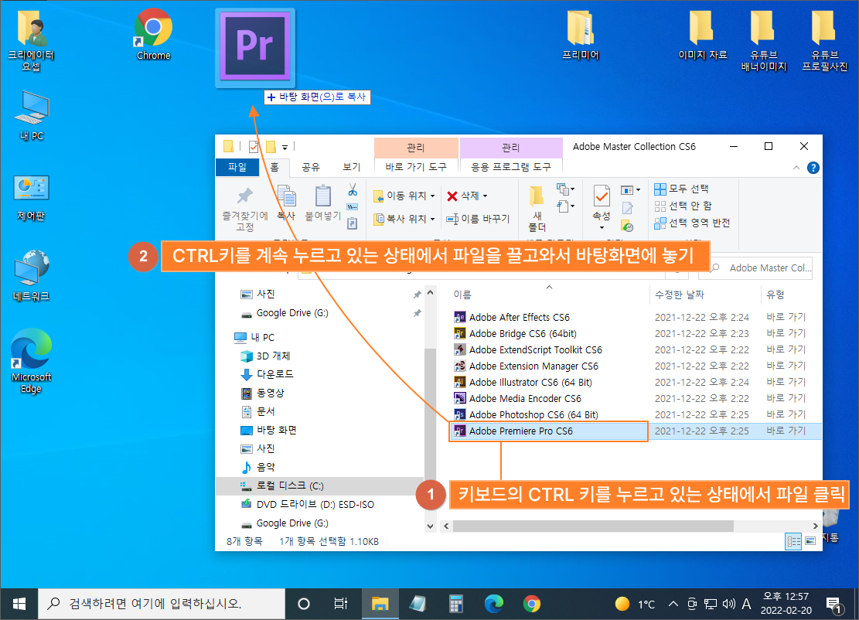Click 선택 안 함 button
Viewport: 859px width, 620px height.
[x=683, y=206]
